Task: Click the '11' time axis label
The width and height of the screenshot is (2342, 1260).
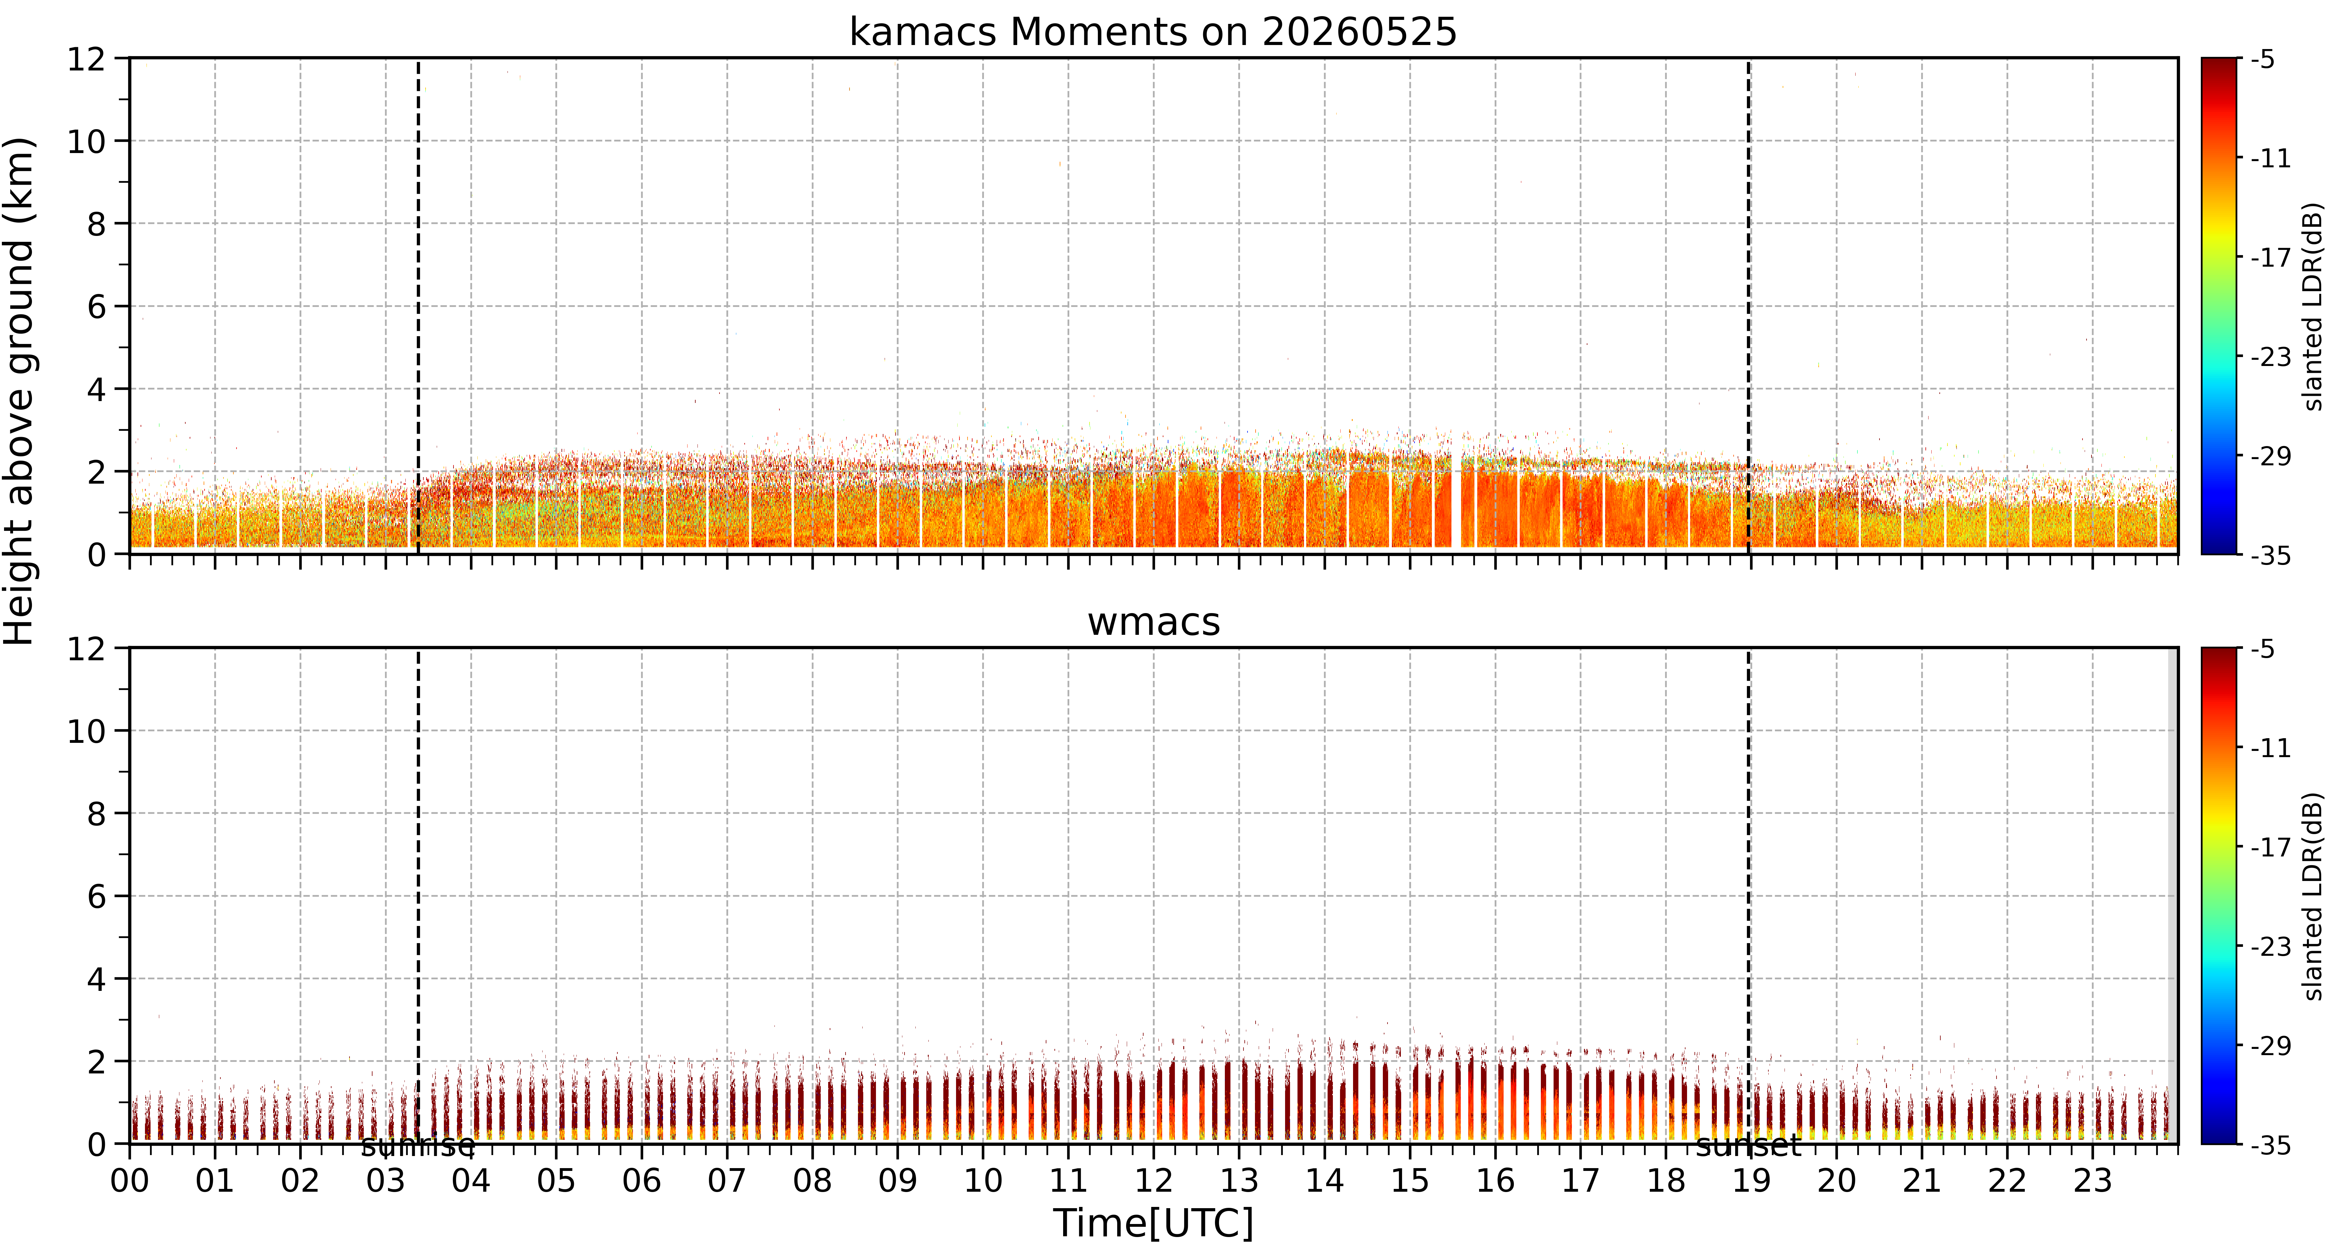Action: tap(1068, 1181)
